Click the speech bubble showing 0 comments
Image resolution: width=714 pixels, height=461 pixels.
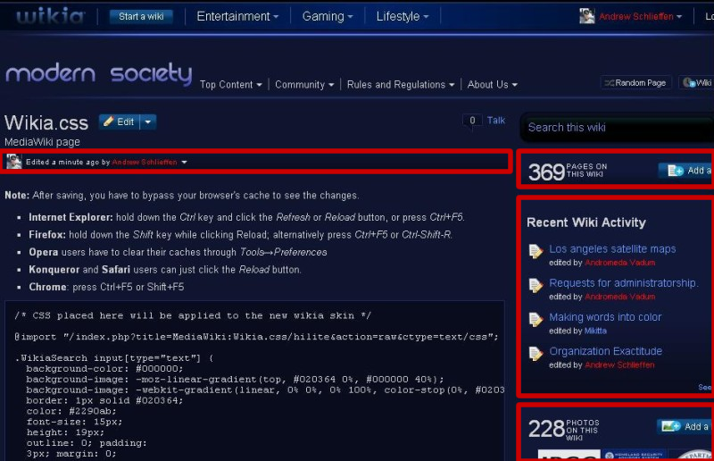click(x=472, y=121)
